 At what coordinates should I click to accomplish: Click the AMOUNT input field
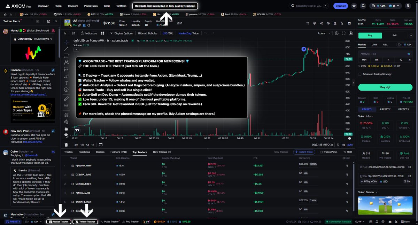[x=385, y=54]
